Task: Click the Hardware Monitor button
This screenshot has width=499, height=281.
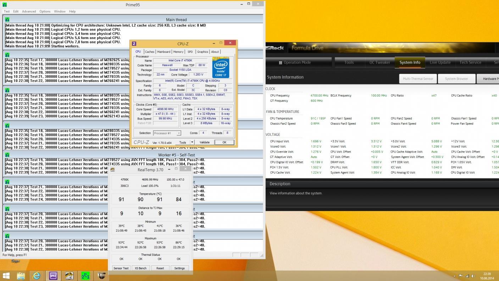Action: [488, 79]
